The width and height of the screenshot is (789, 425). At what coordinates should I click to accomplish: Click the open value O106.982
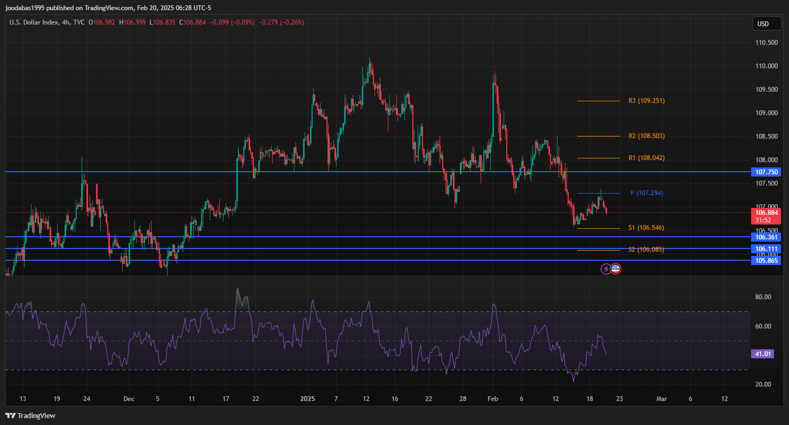point(102,22)
